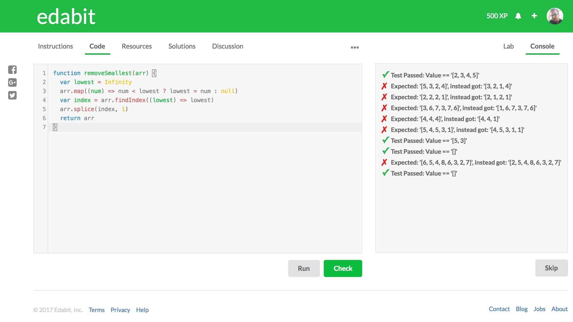Skip this challenge
Viewport: 573px width, 322px height.
pyautogui.click(x=551, y=268)
